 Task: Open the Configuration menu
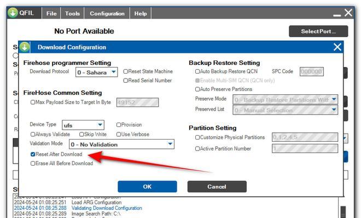[x=107, y=13]
